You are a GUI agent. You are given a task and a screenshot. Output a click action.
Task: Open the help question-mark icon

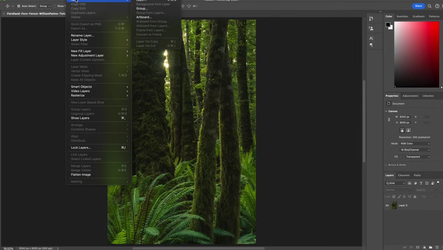437,6
